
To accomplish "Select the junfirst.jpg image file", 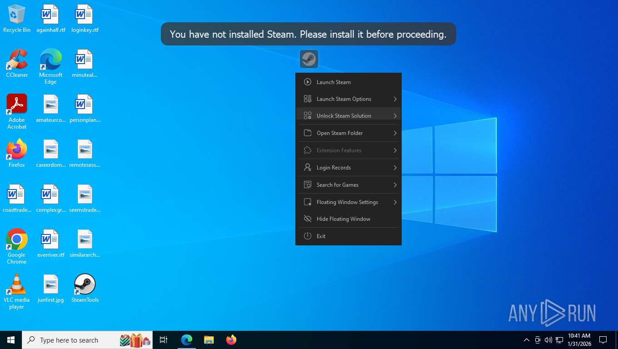I will coord(50,288).
